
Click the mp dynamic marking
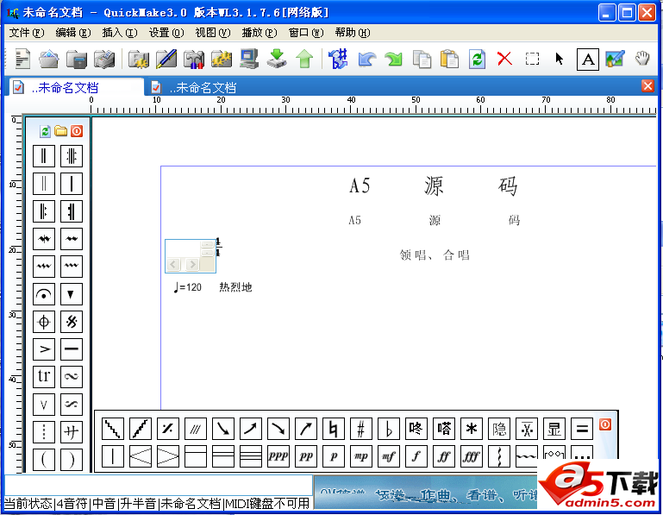pos(360,456)
